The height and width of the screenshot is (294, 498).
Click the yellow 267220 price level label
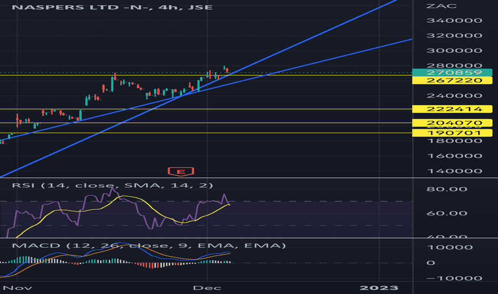[x=452, y=80]
